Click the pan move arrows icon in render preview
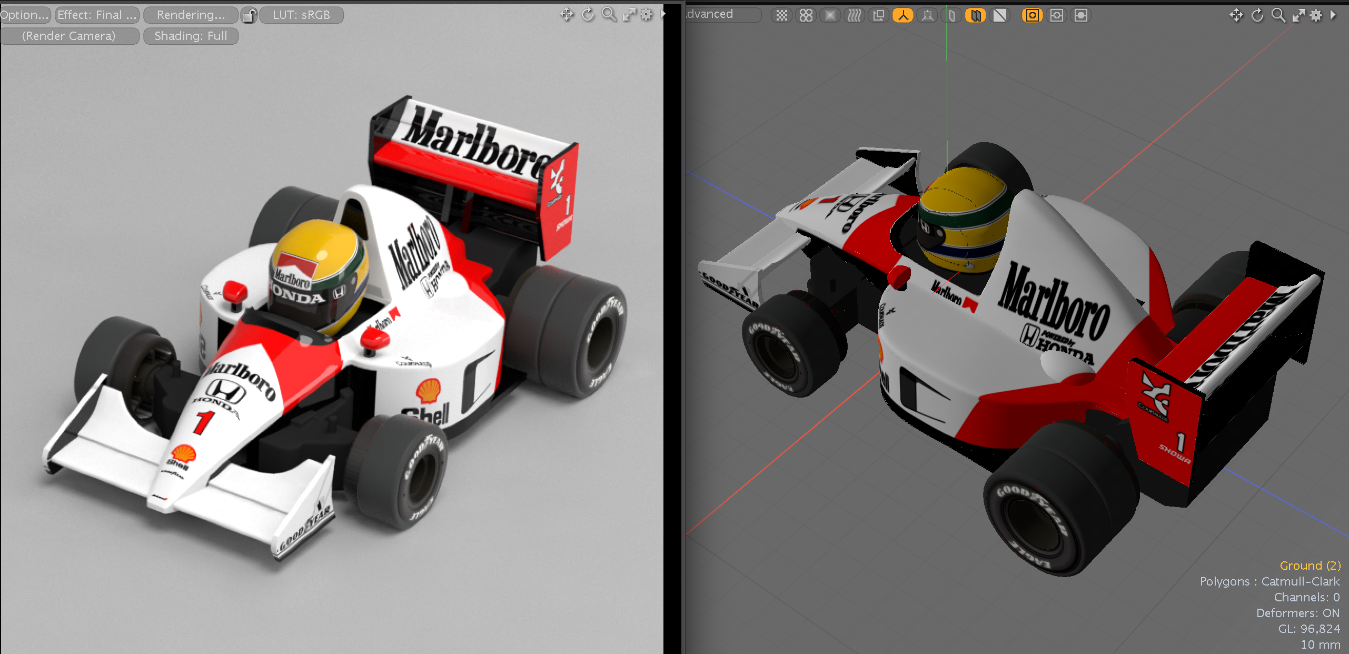Screen dimensions: 1349x654 (567, 15)
